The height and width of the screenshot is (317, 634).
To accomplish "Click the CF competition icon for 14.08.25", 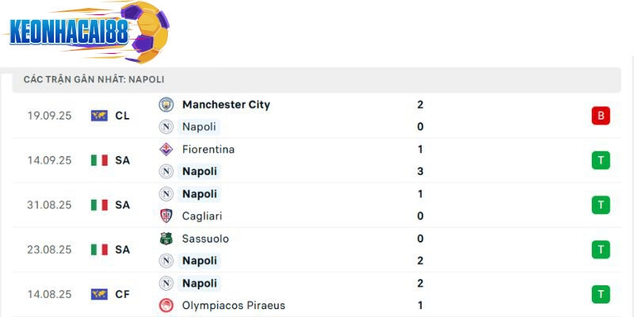I will click(x=99, y=294).
